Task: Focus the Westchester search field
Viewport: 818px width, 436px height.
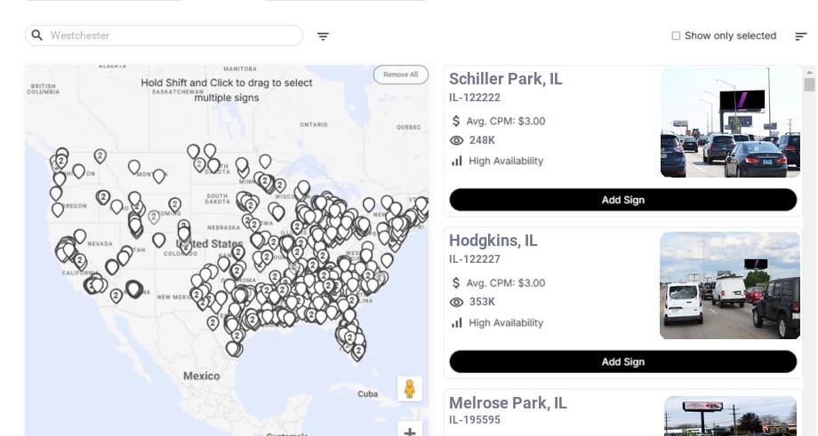Action: (x=173, y=36)
